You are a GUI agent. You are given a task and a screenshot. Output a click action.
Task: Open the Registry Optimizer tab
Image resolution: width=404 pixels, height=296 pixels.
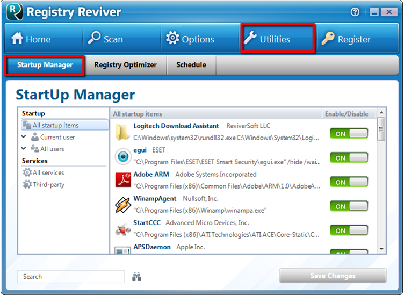pyautogui.click(x=125, y=65)
